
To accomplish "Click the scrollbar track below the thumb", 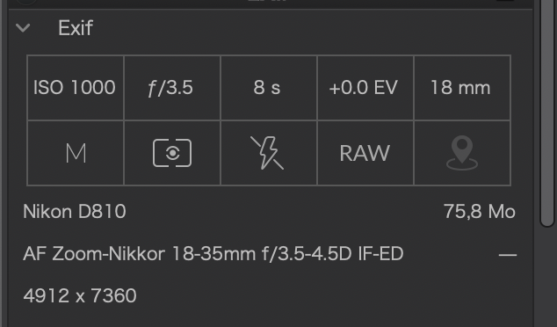I will (547, 277).
